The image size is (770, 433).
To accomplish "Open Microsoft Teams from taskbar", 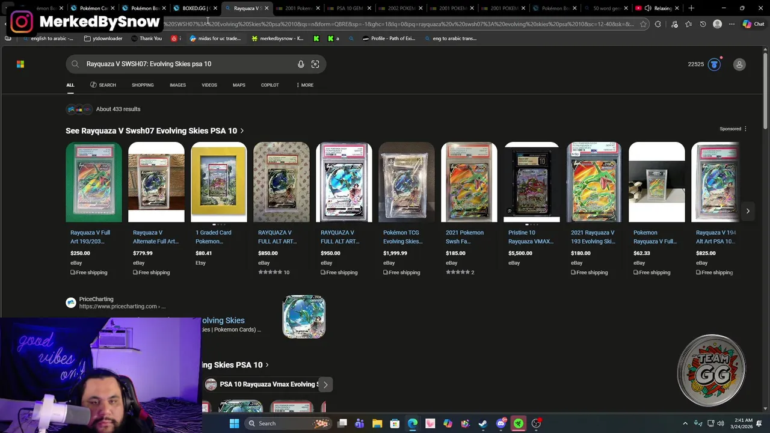I will coord(360,423).
